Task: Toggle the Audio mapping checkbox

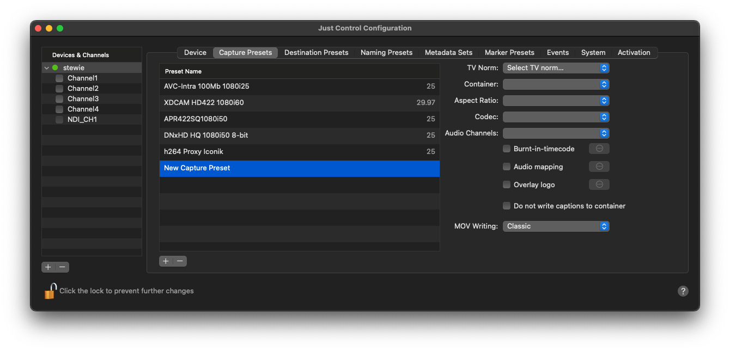Action: [507, 167]
